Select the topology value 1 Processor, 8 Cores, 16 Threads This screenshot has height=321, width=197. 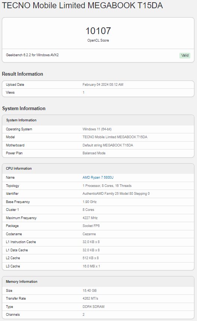pos(107,186)
